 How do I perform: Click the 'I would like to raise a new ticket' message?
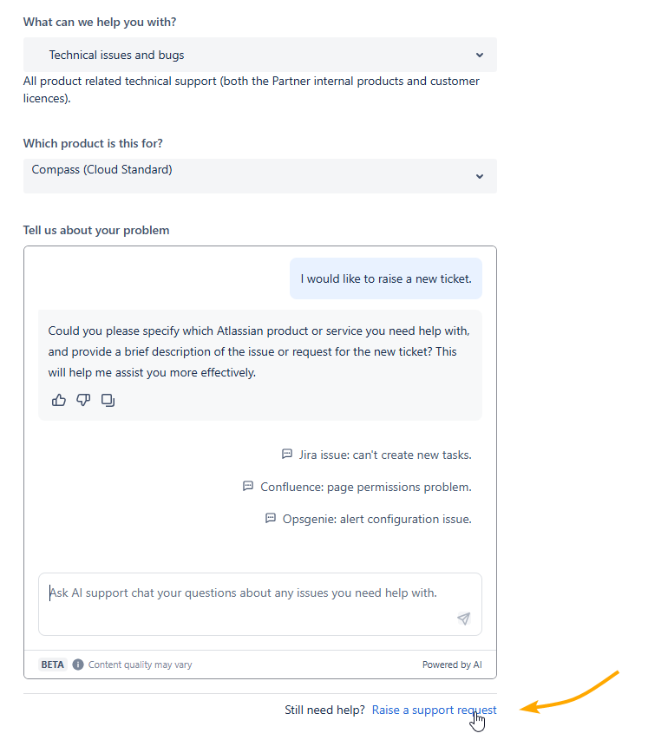click(x=385, y=278)
